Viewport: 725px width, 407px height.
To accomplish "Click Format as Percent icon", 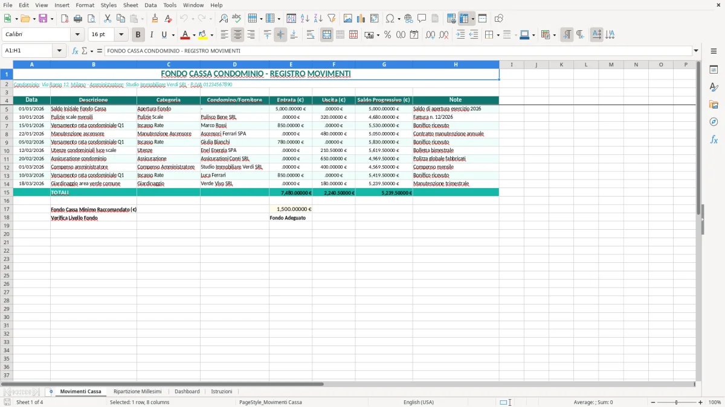I will click(x=387, y=35).
